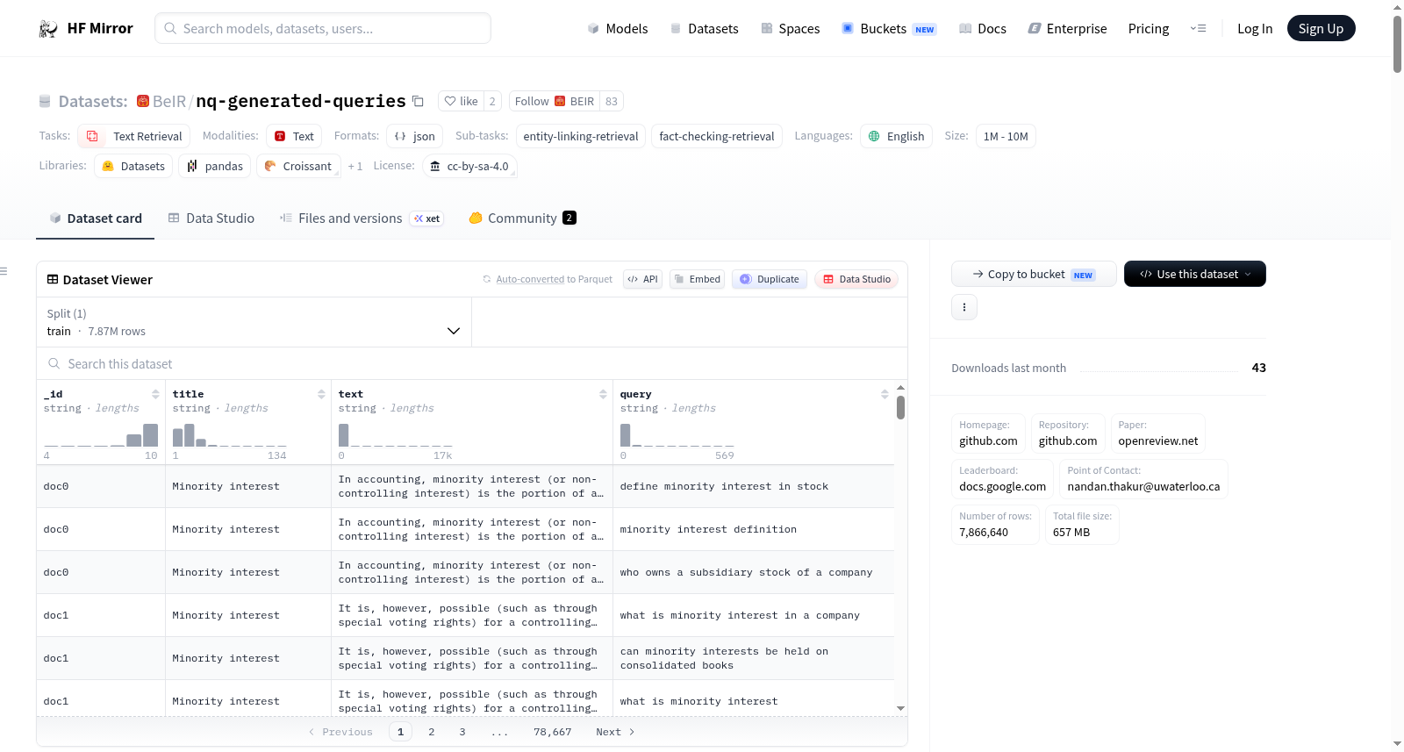The width and height of the screenshot is (1404, 752).
Task: Open Data Studio from viewer header
Action: point(856,280)
